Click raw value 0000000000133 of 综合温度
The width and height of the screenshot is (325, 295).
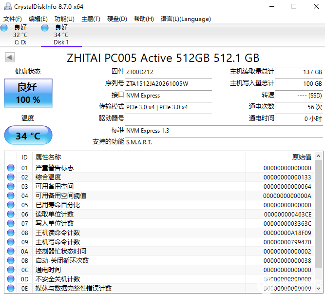tap(287, 177)
